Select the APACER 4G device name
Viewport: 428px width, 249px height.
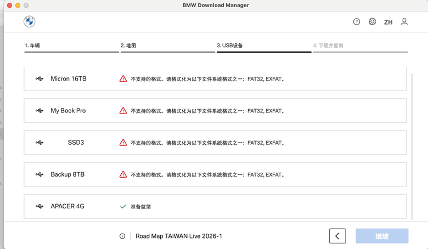(67, 206)
